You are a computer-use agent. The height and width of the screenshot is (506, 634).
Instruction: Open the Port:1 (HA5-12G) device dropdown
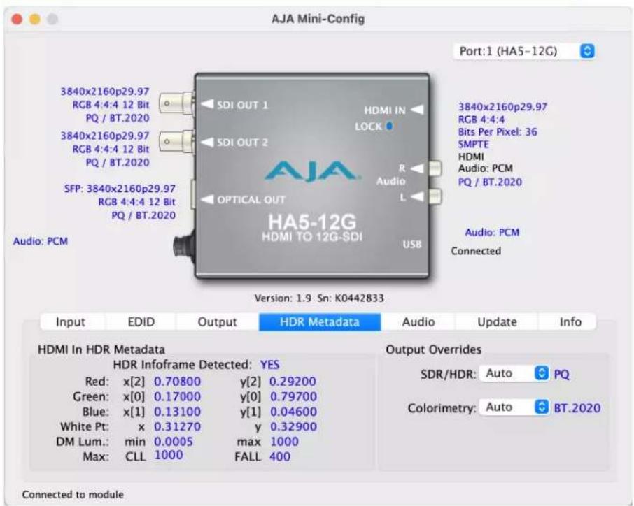[524, 51]
